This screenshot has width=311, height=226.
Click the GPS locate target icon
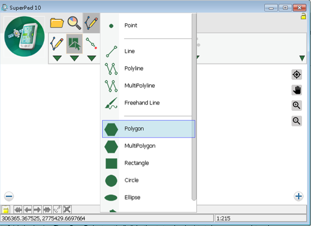tap(296, 75)
